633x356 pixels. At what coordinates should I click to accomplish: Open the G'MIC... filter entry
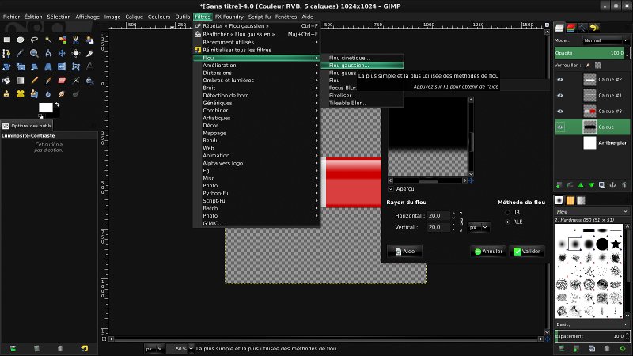(256, 223)
